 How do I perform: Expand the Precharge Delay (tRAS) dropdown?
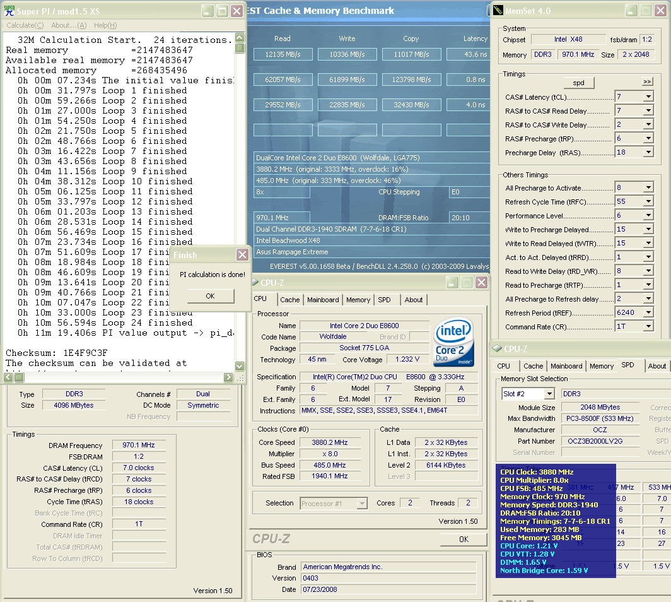(x=648, y=152)
